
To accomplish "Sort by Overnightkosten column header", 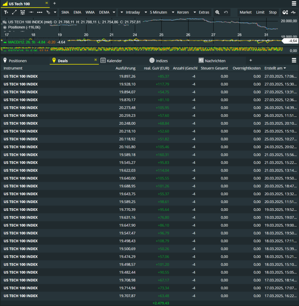I will 246,68.
